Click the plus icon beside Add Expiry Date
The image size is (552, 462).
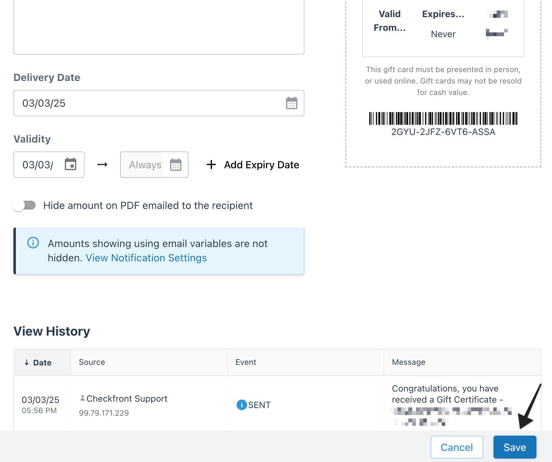(211, 164)
